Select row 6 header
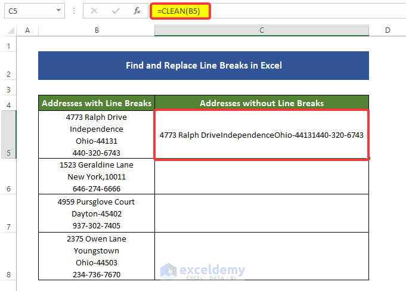This screenshot has height=291, width=406. (8, 177)
